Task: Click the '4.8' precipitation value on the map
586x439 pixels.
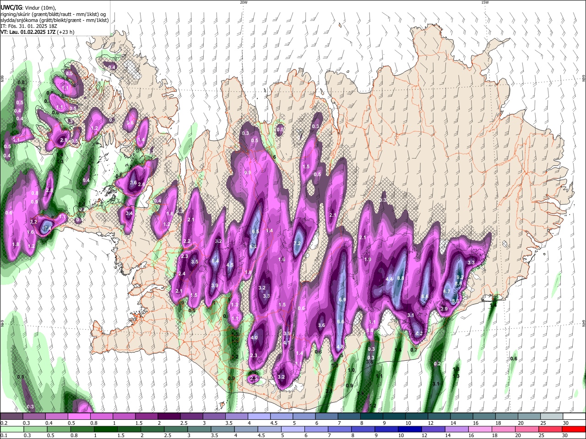Action: (340, 347)
